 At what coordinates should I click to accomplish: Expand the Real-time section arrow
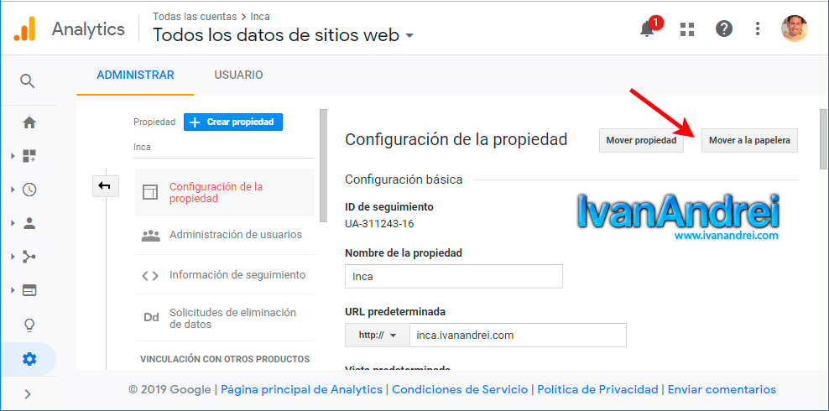point(13,190)
